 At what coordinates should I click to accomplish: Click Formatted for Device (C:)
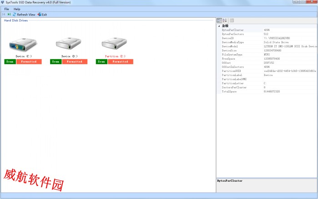point(29,61)
